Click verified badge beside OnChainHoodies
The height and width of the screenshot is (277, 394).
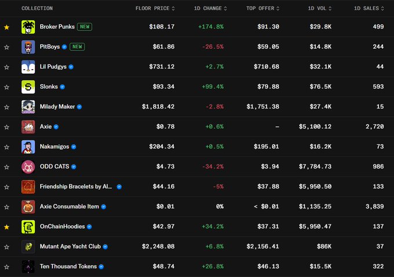click(x=89, y=226)
